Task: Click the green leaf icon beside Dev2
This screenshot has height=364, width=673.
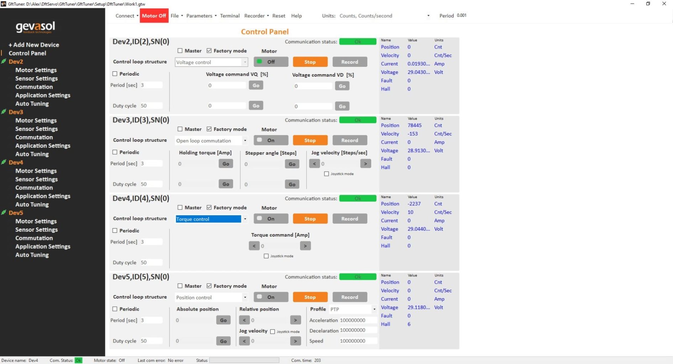Action: coord(4,61)
